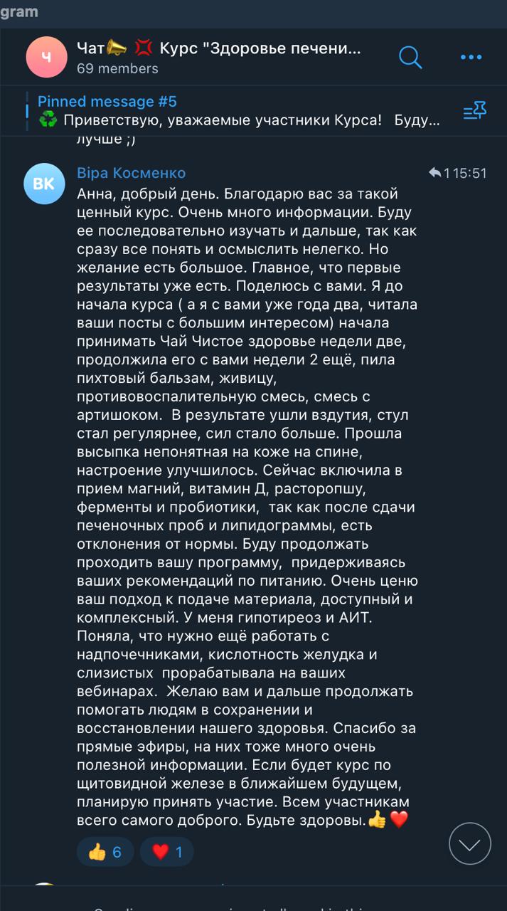Click the pinned text "Приветствую, уважаемые участники Курса"
Viewport: 507px width, 911px height.
pos(223,120)
